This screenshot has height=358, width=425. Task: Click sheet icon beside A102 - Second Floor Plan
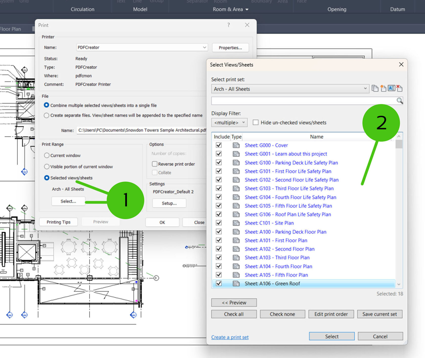(236, 249)
